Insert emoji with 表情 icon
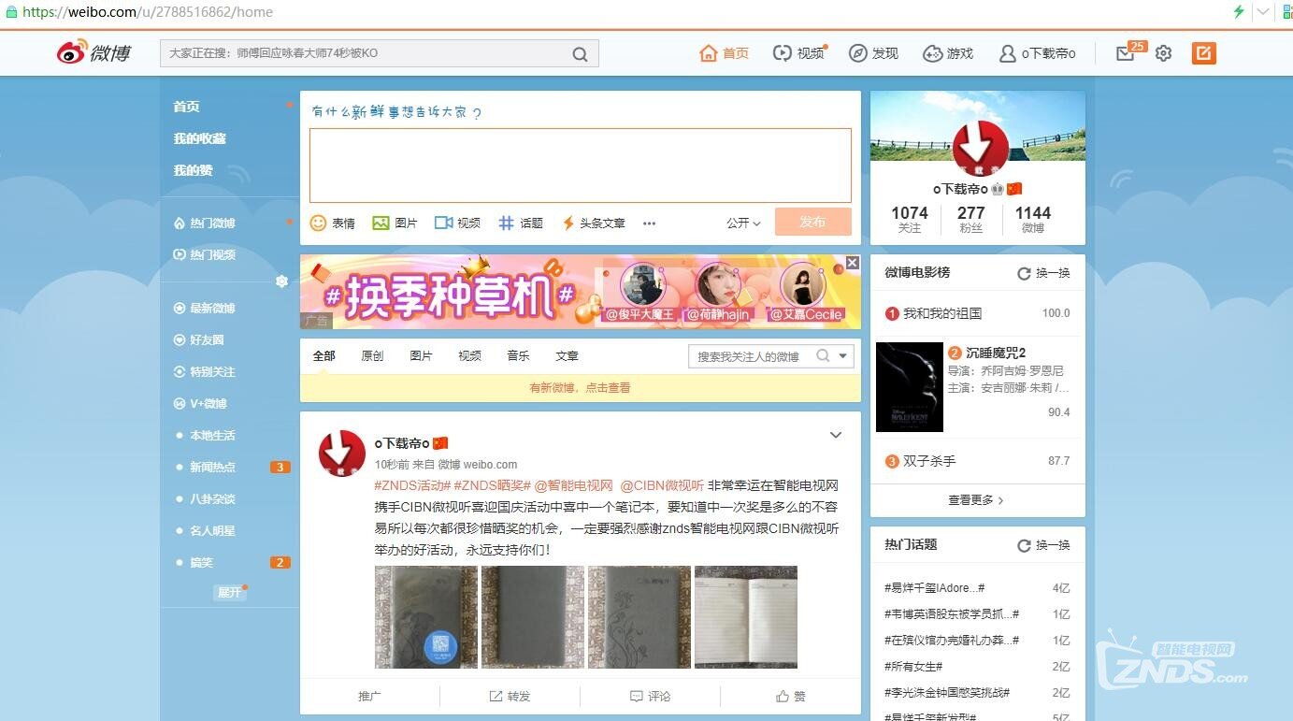 tap(333, 223)
